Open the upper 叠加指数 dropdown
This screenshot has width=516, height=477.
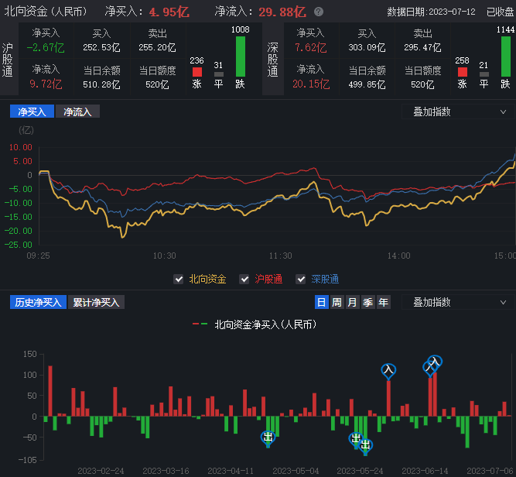click(x=457, y=112)
